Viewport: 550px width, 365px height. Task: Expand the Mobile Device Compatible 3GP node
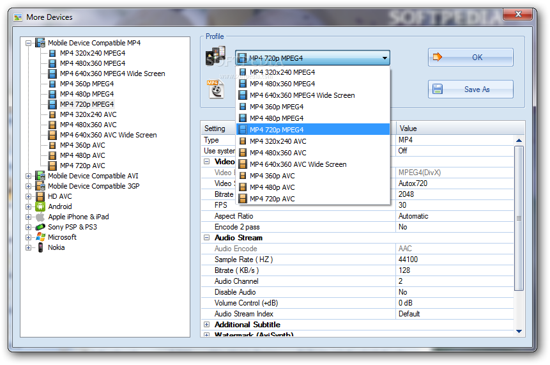coord(28,187)
